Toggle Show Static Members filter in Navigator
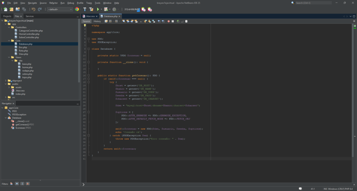357x191 pixels. click(x=22, y=184)
